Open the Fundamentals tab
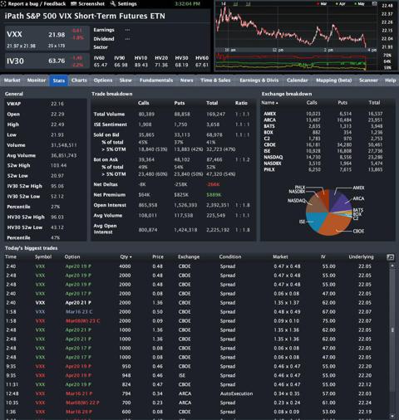 point(156,81)
